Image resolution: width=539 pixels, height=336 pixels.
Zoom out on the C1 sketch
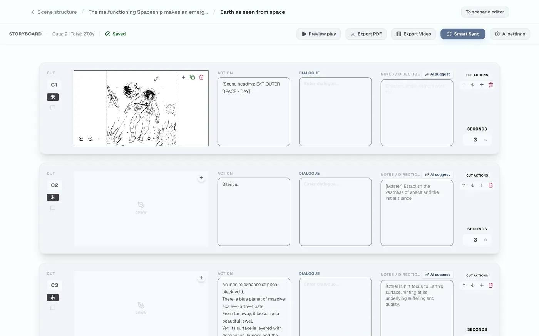pos(90,139)
